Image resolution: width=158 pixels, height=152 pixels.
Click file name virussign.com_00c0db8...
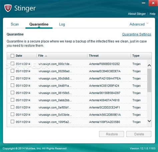(x=55, y=79)
